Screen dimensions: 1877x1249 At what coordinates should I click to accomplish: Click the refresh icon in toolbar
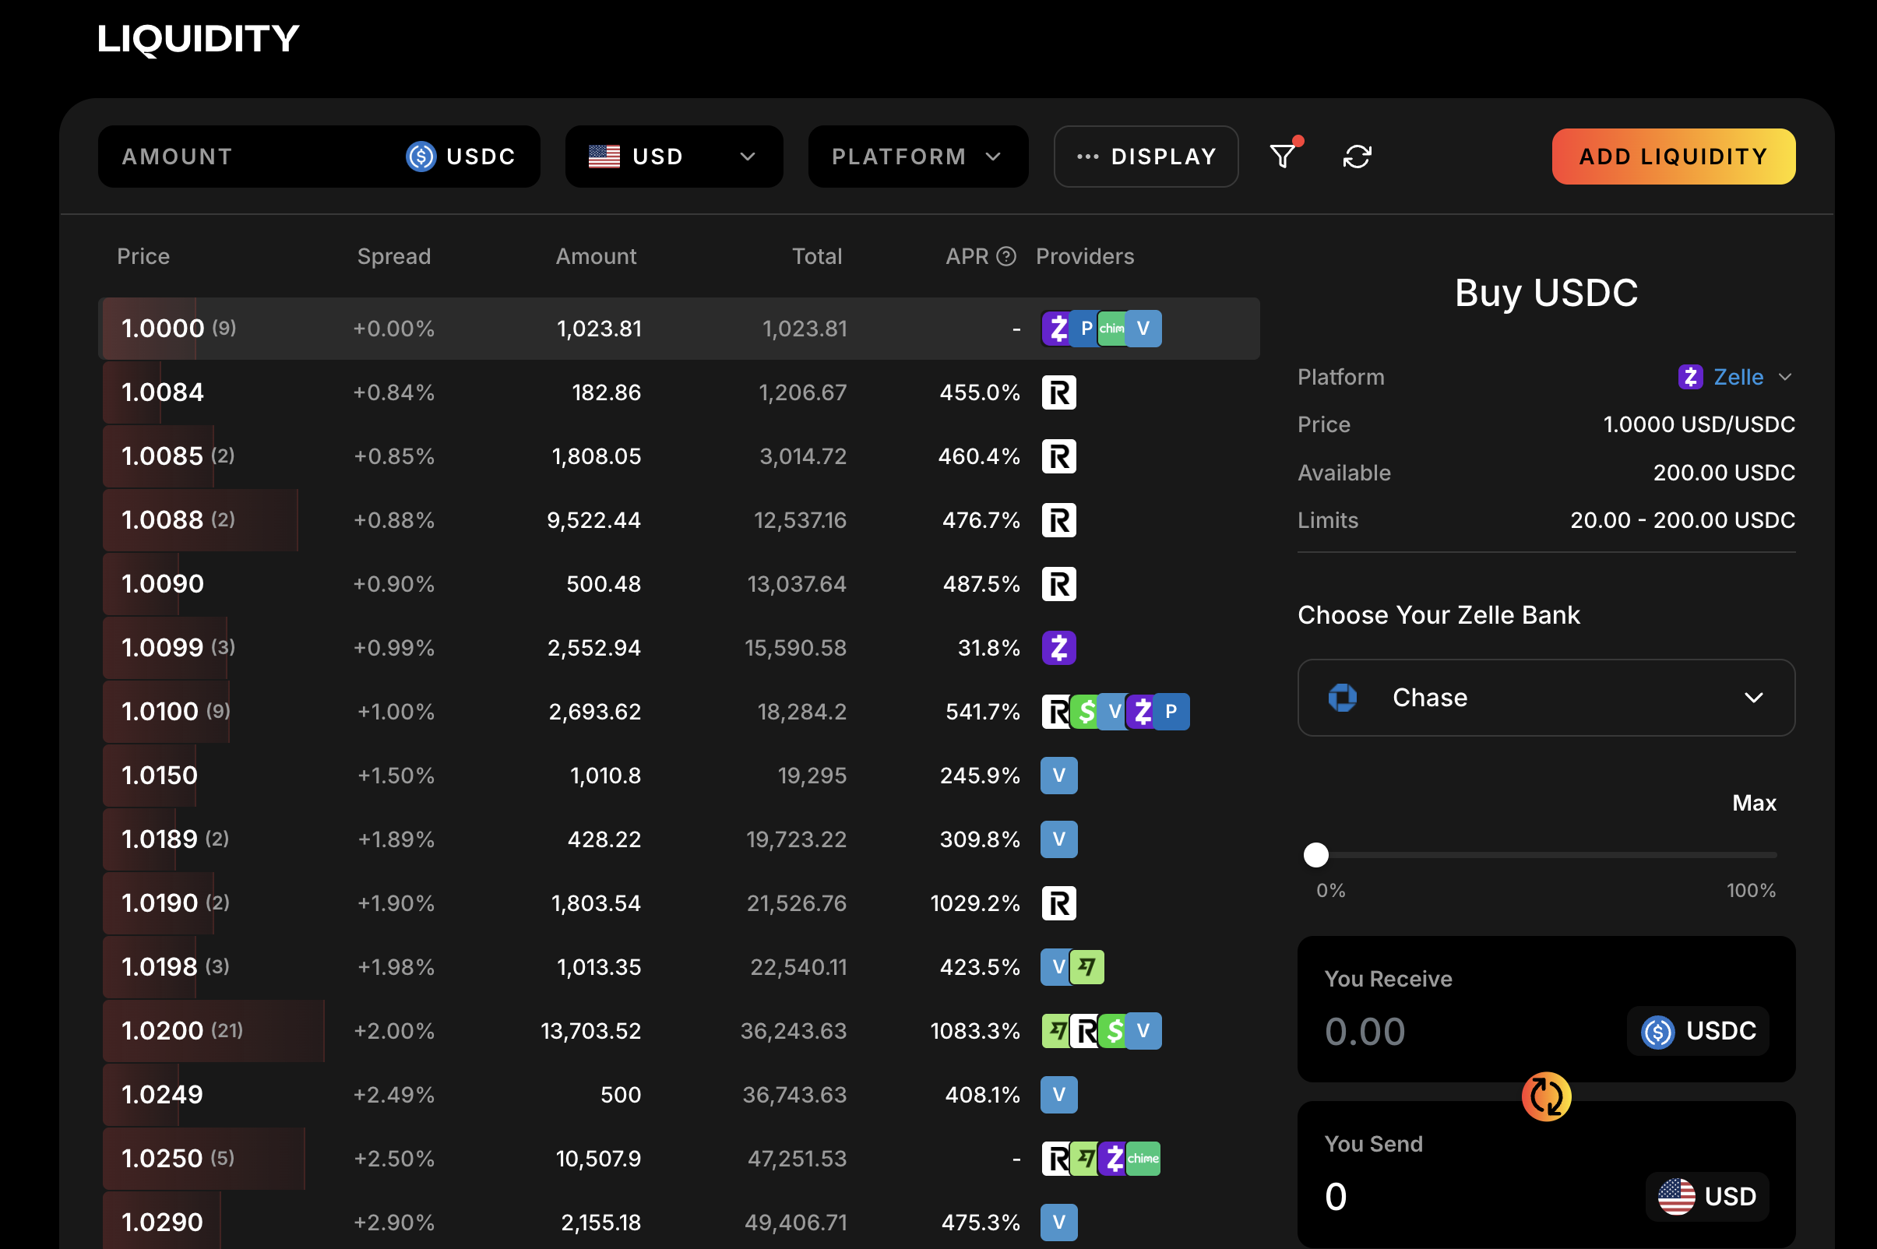coord(1357,156)
